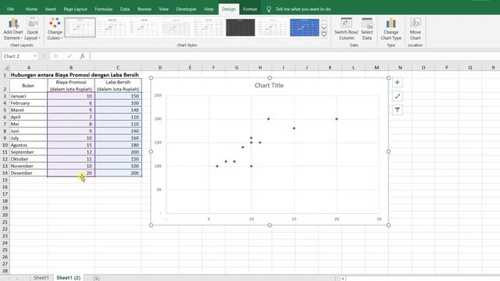Select column N header
This screenshot has height=281, width=500.
pos(400,68)
